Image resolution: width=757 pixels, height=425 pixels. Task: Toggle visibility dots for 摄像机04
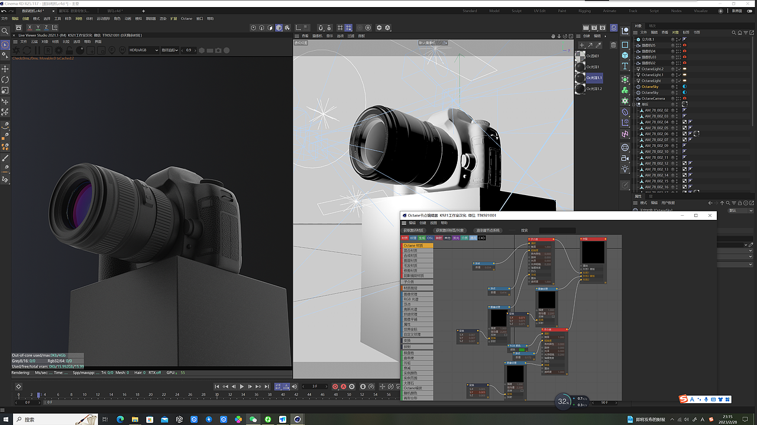pyautogui.click(x=677, y=51)
